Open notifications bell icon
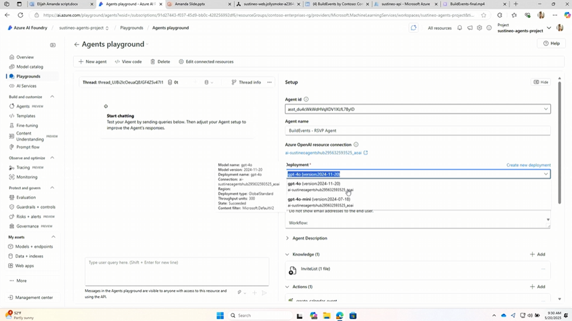Screen dimensions: 572x321 click(x=460, y=28)
